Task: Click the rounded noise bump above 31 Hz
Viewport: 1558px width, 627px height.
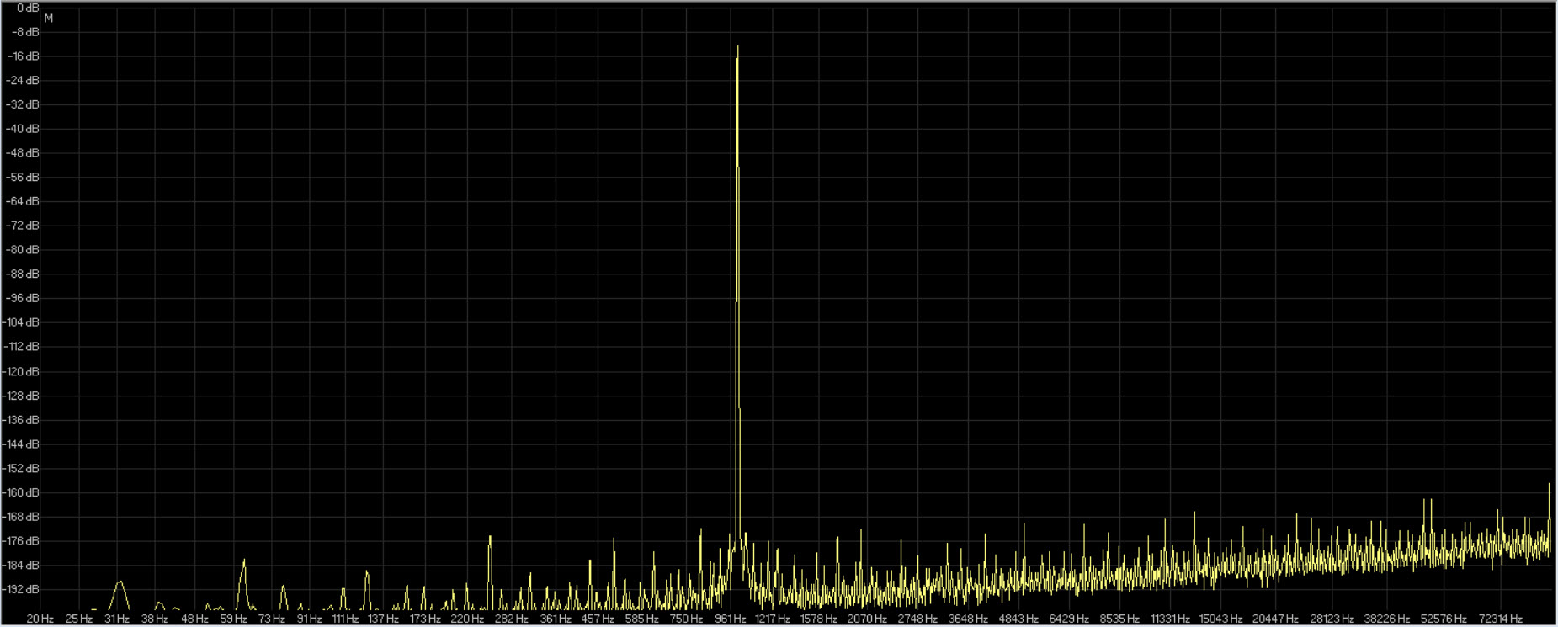Action: point(120,583)
